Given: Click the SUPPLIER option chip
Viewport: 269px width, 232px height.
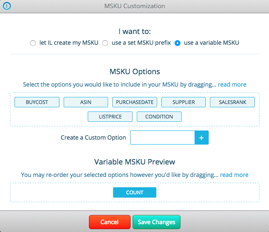Looking at the screenshot, I should 184,102.
